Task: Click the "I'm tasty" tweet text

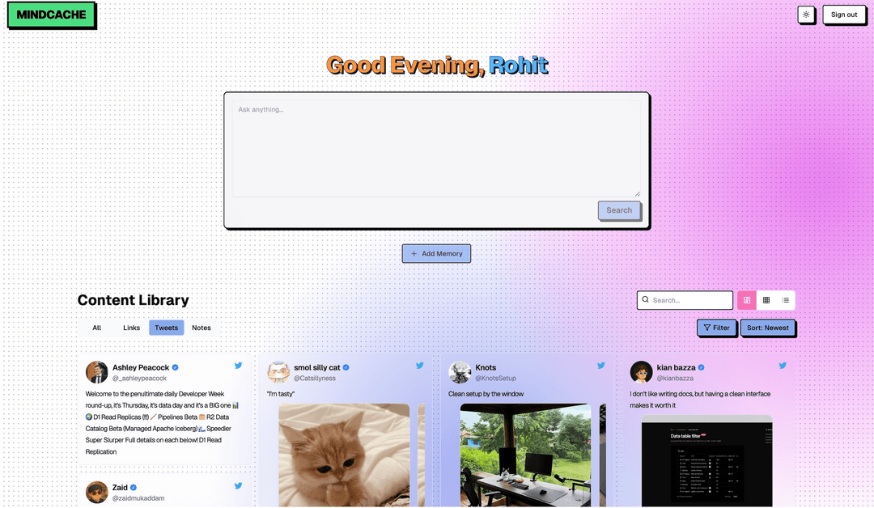Action: 281,394
